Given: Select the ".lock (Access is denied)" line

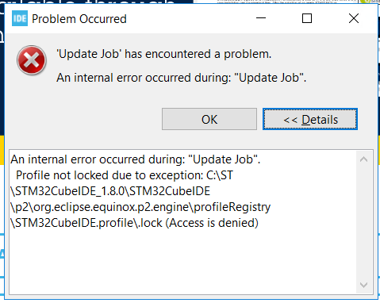Looking at the screenshot, I should (134, 223).
